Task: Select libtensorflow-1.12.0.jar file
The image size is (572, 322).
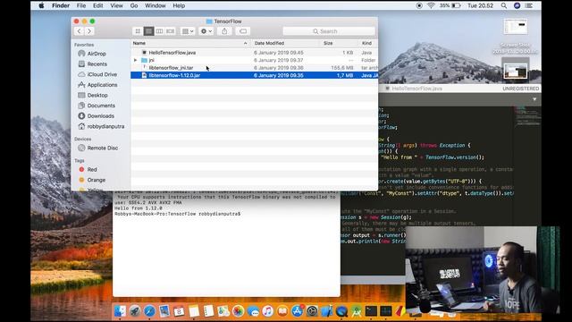Action: point(254,75)
